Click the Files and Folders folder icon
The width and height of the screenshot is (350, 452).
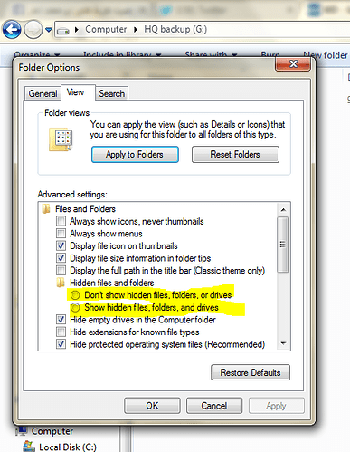[x=46, y=209]
